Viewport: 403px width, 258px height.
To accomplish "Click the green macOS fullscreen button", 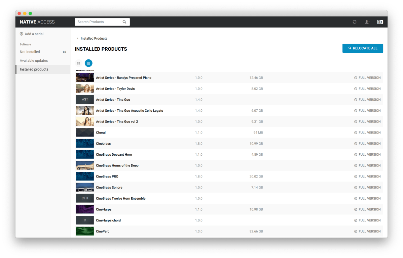I will [x=30, y=13].
